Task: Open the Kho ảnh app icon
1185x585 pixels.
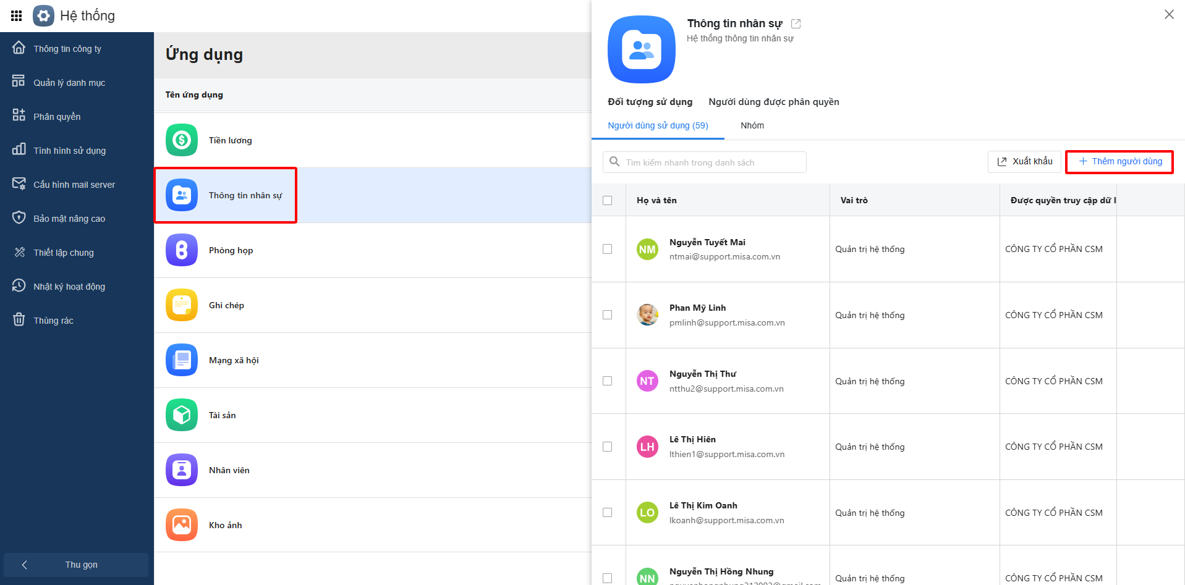Action: point(181,525)
